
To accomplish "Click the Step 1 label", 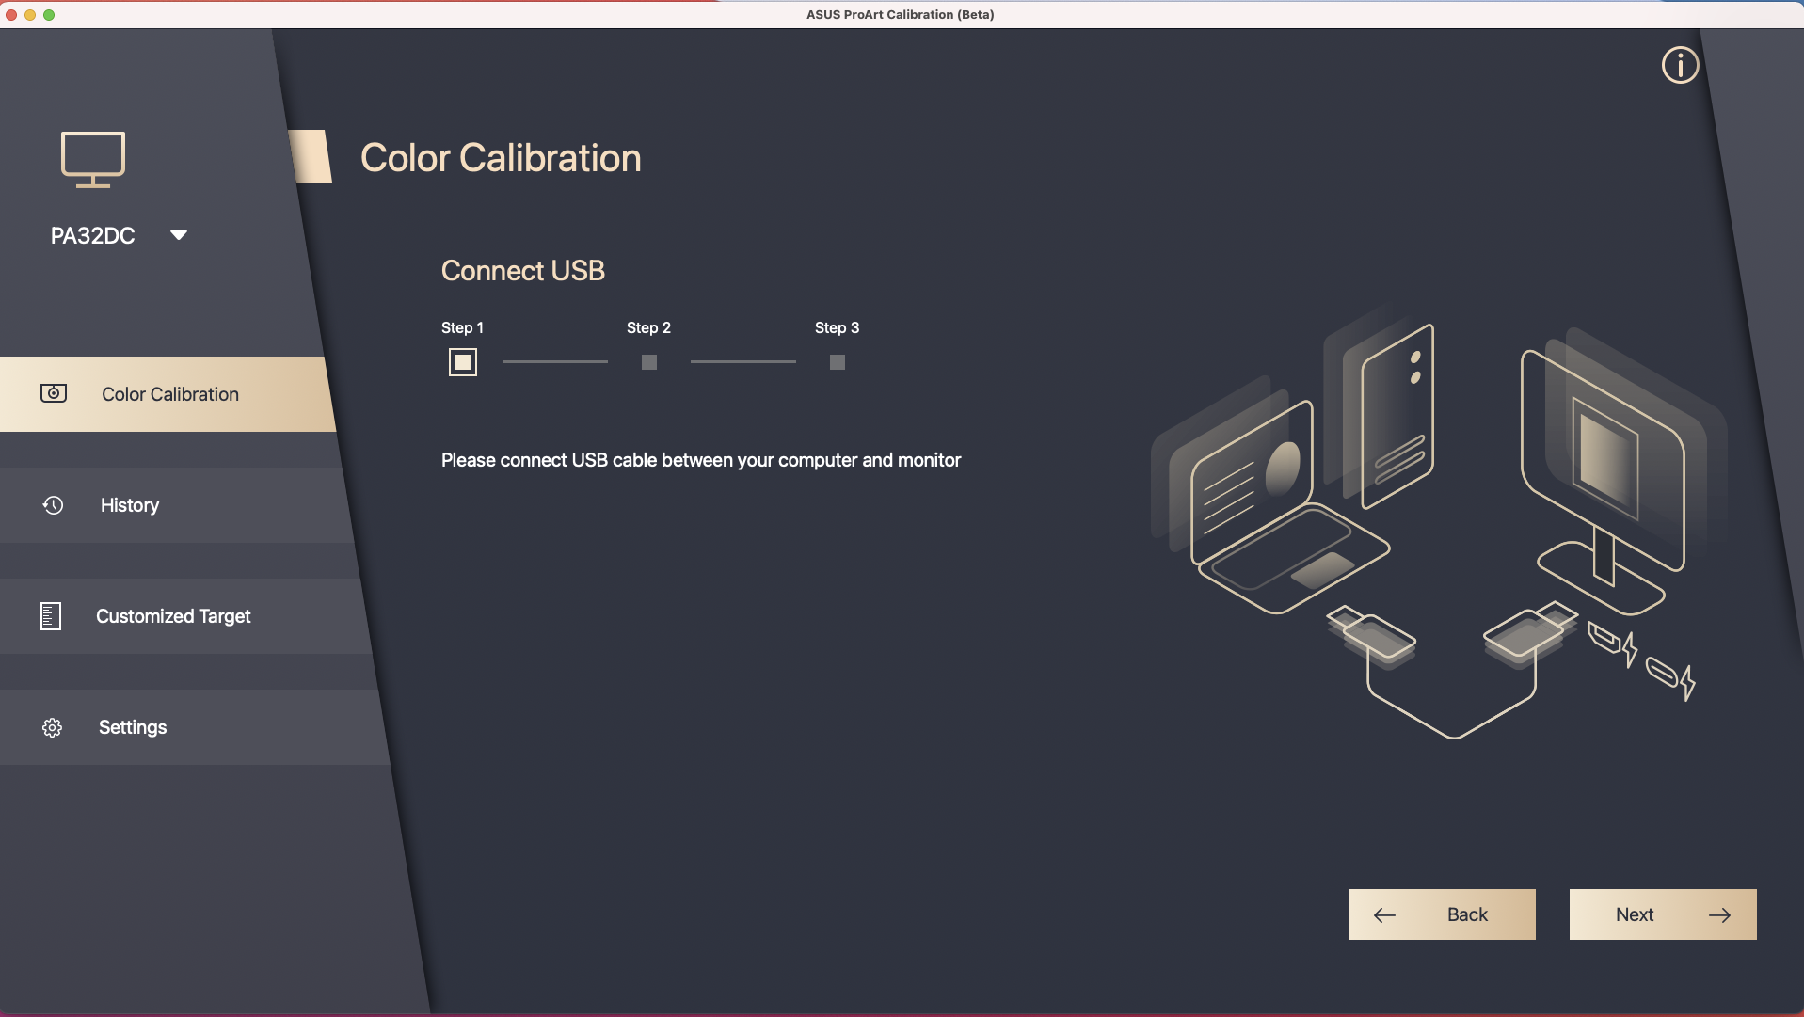I will (x=462, y=327).
